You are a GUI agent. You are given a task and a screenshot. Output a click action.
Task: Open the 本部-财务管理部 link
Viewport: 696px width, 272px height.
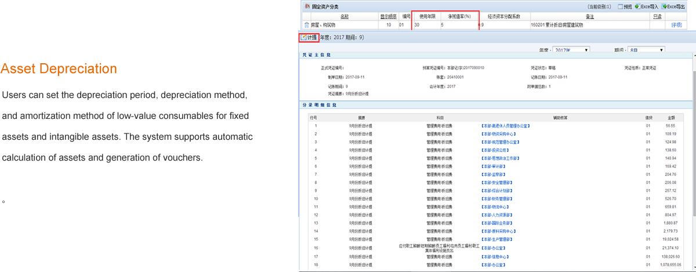click(496, 198)
